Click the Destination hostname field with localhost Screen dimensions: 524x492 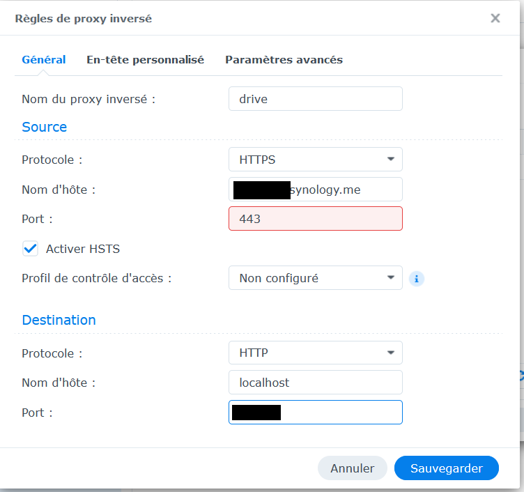coord(315,383)
